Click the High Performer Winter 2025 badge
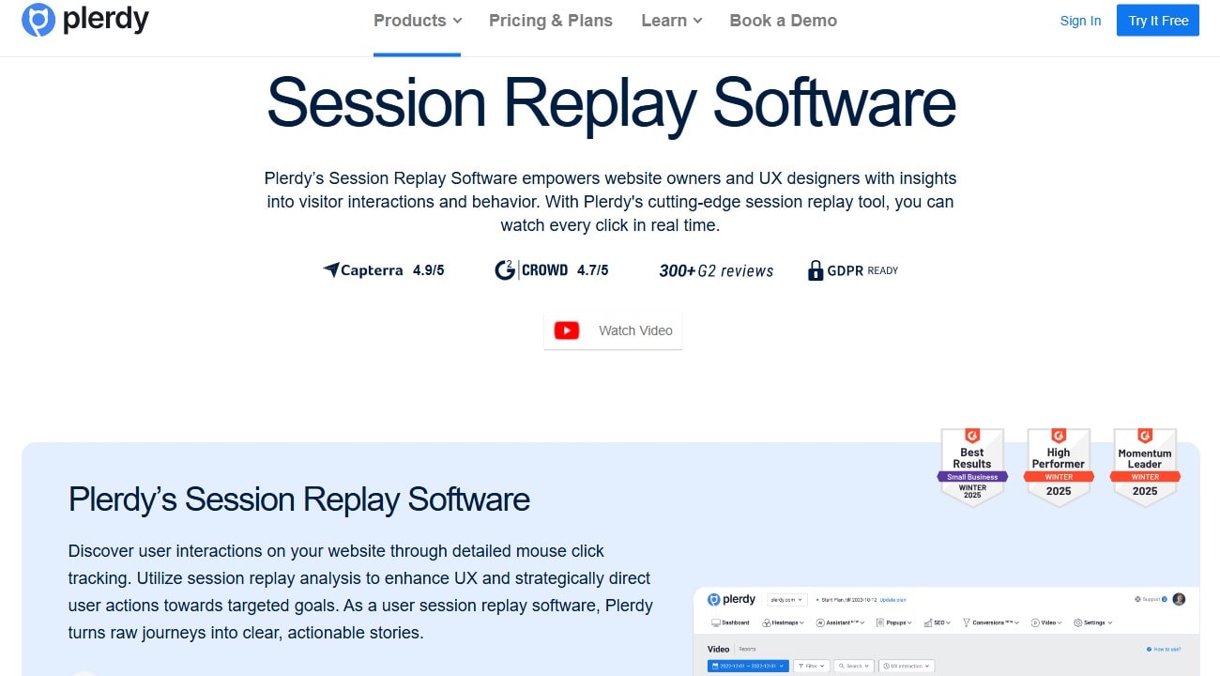Image resolution: width=1220 pixels, height=676 pixels. coord(1059,468)
